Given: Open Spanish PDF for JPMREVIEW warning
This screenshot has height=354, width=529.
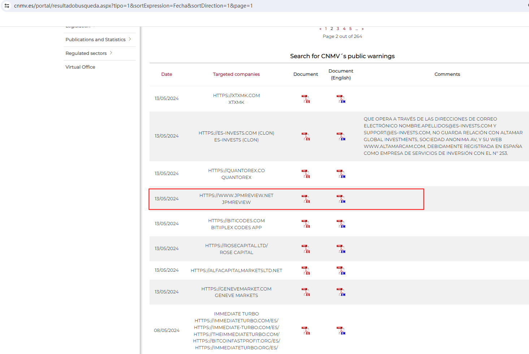Looking at the screenshot, I should click(305, 199).
